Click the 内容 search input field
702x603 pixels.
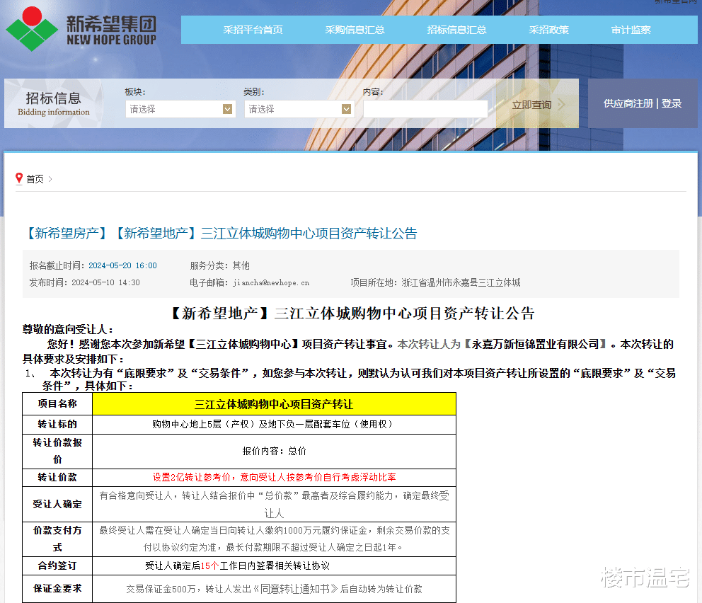coord(425,109)
